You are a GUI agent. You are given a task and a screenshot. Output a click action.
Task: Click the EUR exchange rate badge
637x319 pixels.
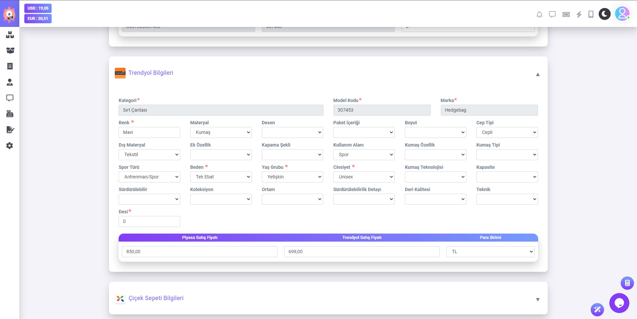(x=38, y=19)
